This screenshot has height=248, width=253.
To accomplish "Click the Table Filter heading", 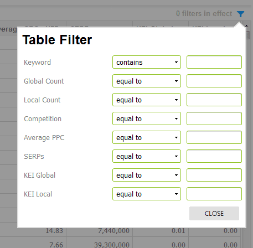I will 57,40.
